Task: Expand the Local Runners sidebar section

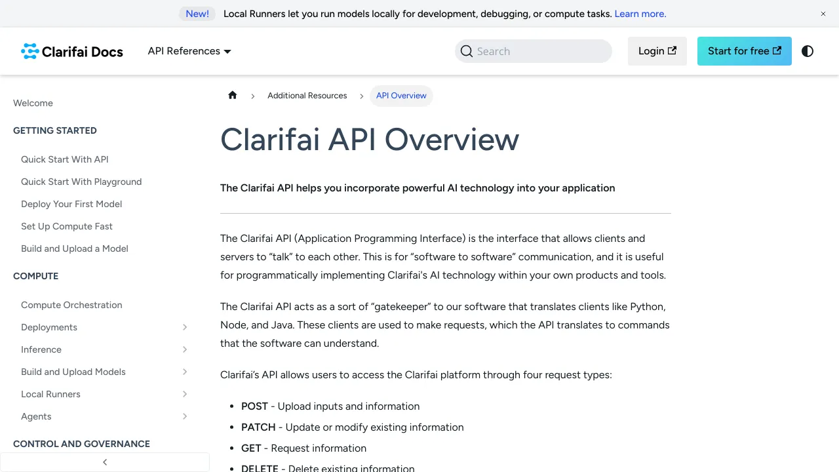Action: pyautogui.click(x=185, y=394)
